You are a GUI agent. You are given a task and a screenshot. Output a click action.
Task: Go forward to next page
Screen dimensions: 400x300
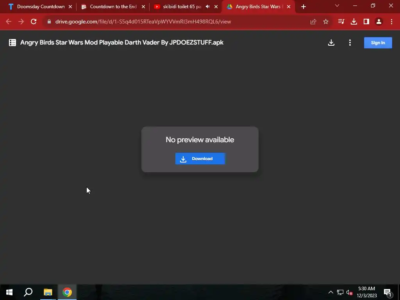click(21, 21)
